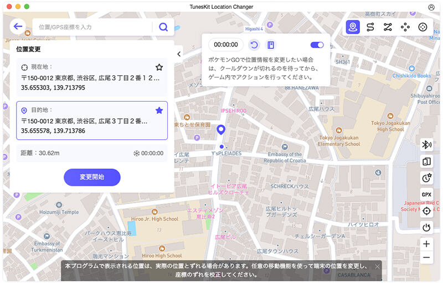Open history and favorites icon
Screen dimensions: 443x284
click(426, 178)
